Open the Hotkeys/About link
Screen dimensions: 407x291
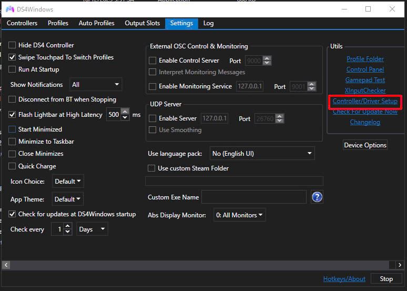(344, 279)
